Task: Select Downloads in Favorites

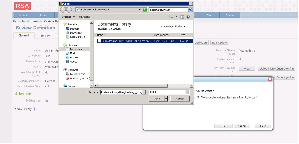Action: click(x=76, y=33)
